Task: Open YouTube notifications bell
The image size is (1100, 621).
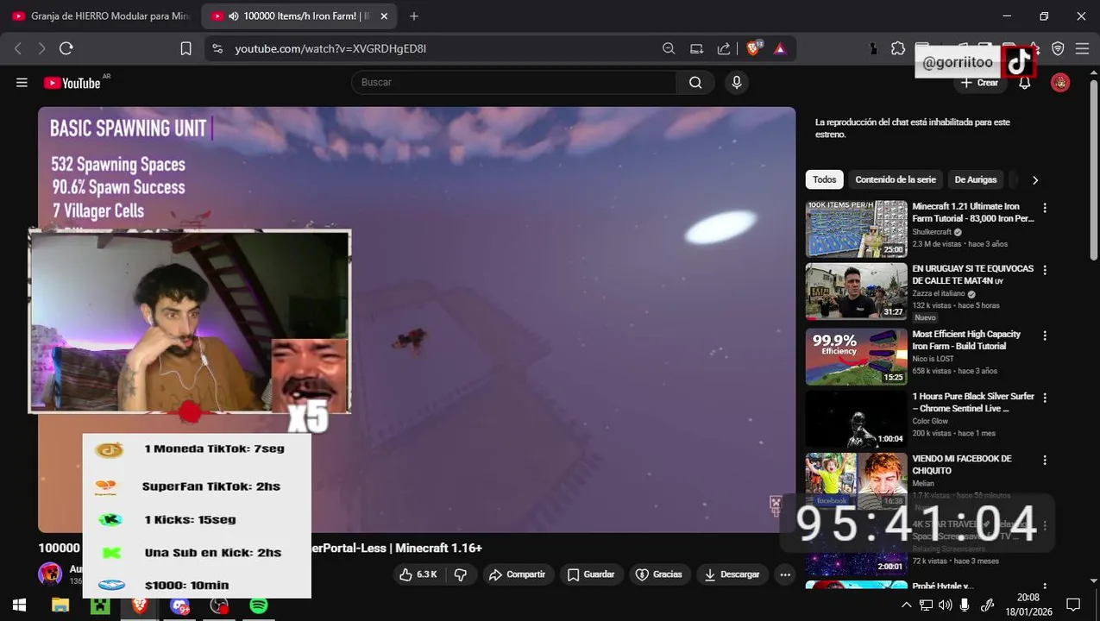Action: coord(1025,83)
